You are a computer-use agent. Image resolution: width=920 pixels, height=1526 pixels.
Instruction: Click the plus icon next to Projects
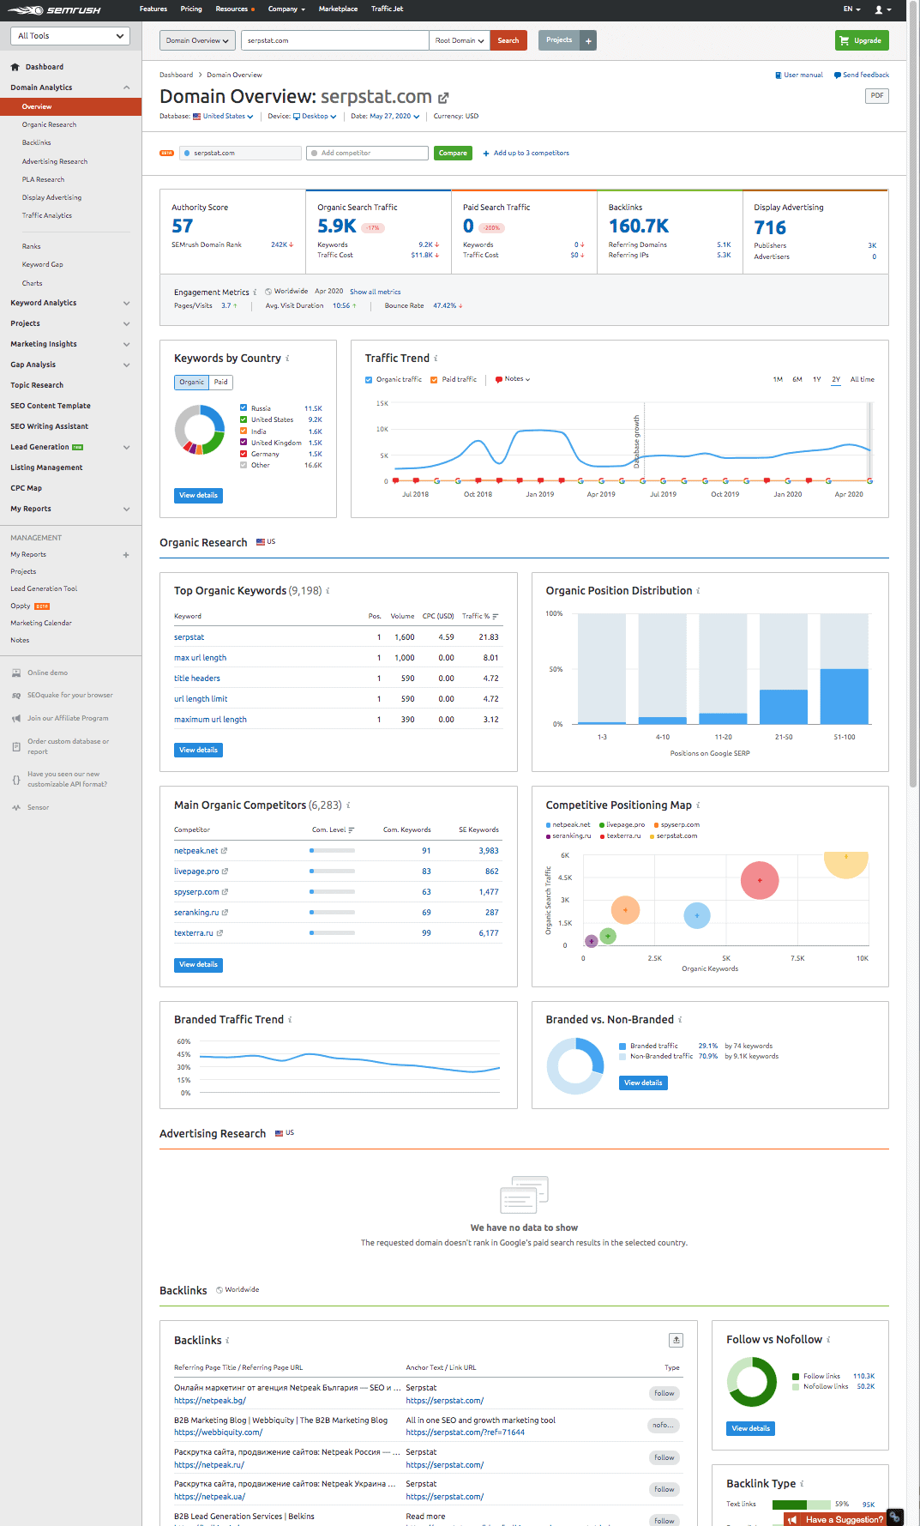pyautogui.click(x=588, y=40)
